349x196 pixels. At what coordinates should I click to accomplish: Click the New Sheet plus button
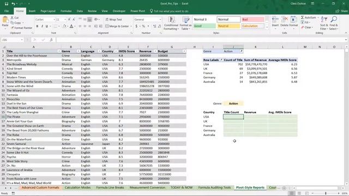[x=284, y=188]
